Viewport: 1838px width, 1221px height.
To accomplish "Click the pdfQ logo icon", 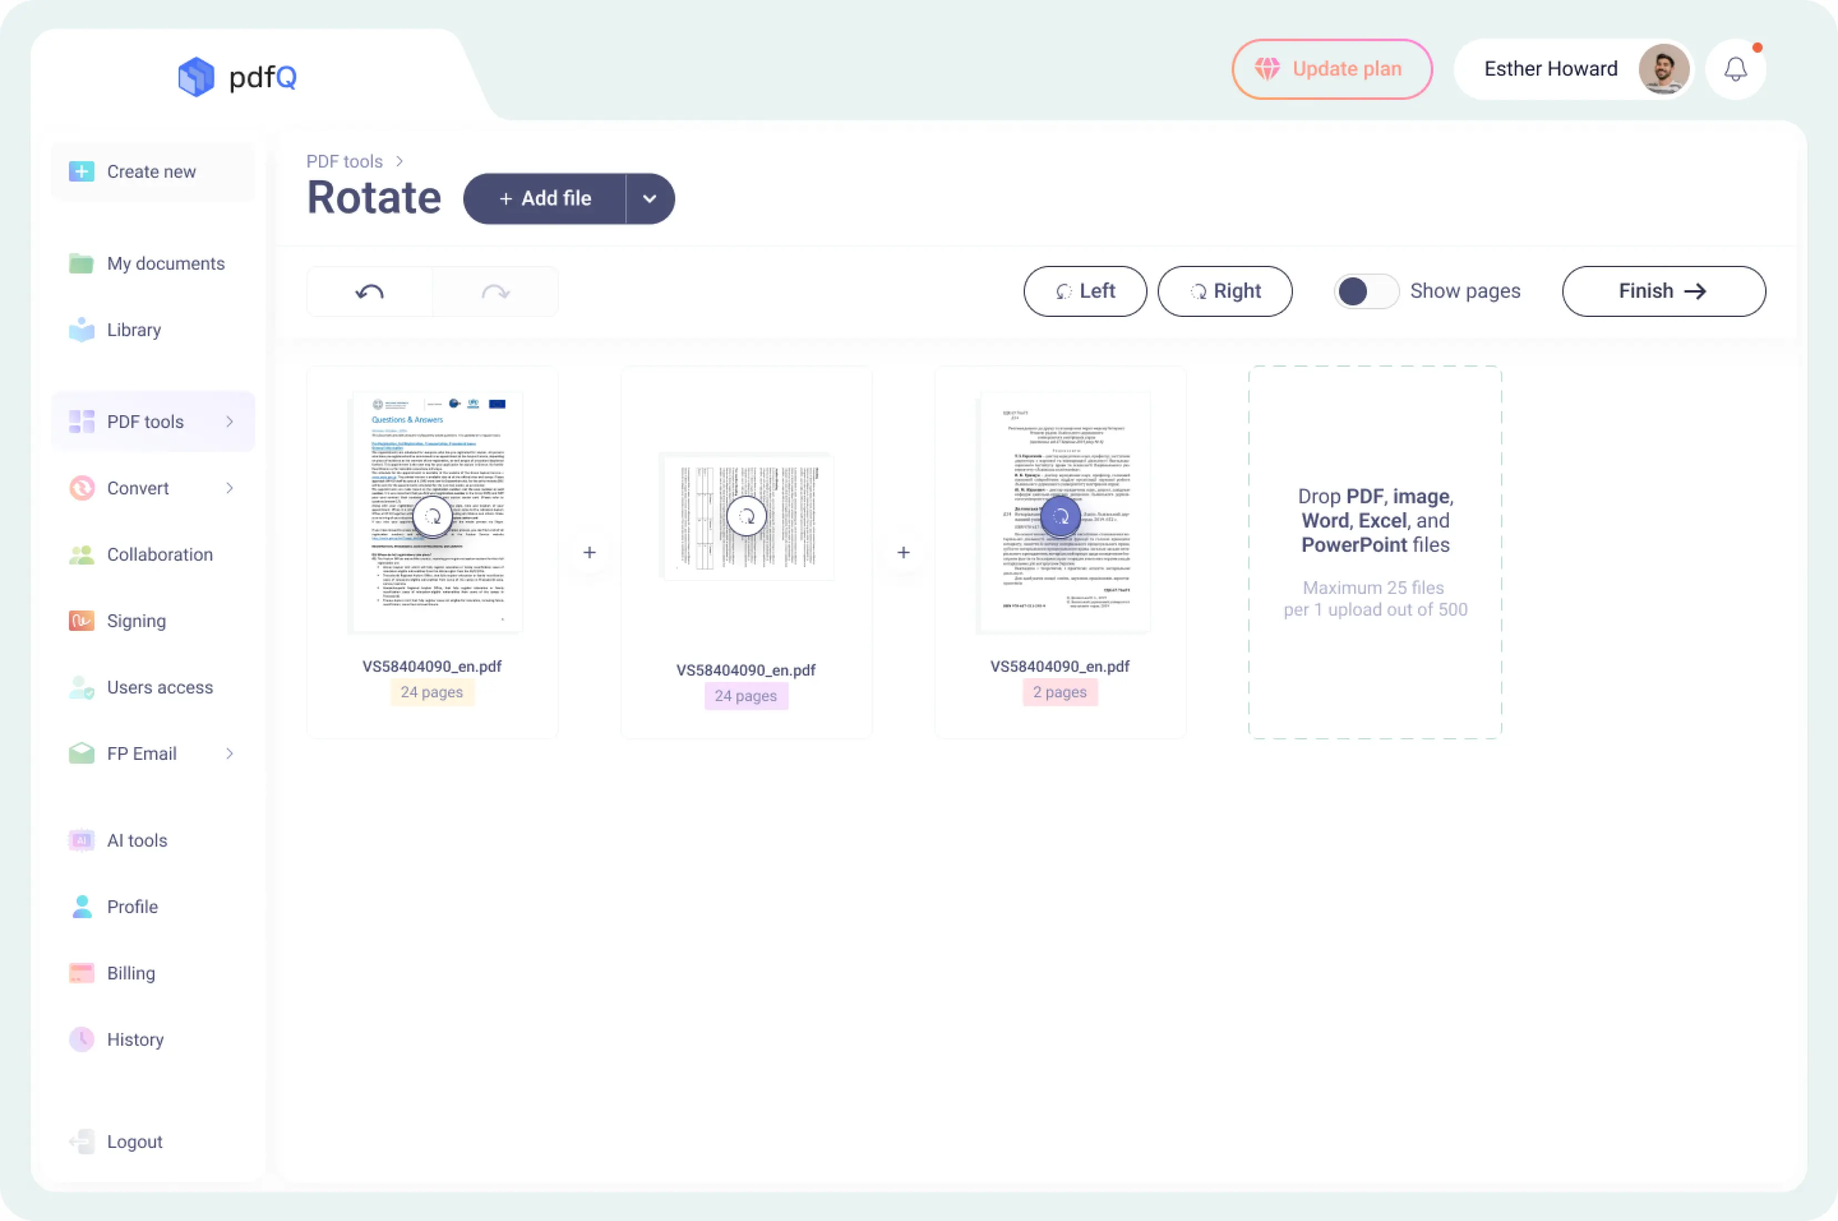I will (x=196, y=77).
